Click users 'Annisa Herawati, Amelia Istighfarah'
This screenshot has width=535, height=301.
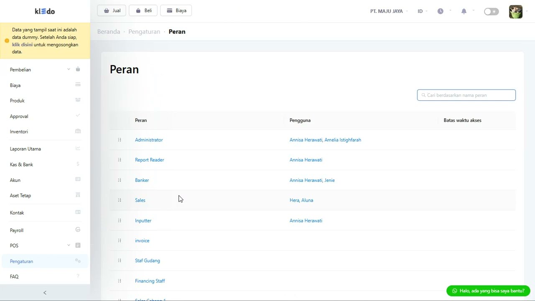[x=325, y=140]
